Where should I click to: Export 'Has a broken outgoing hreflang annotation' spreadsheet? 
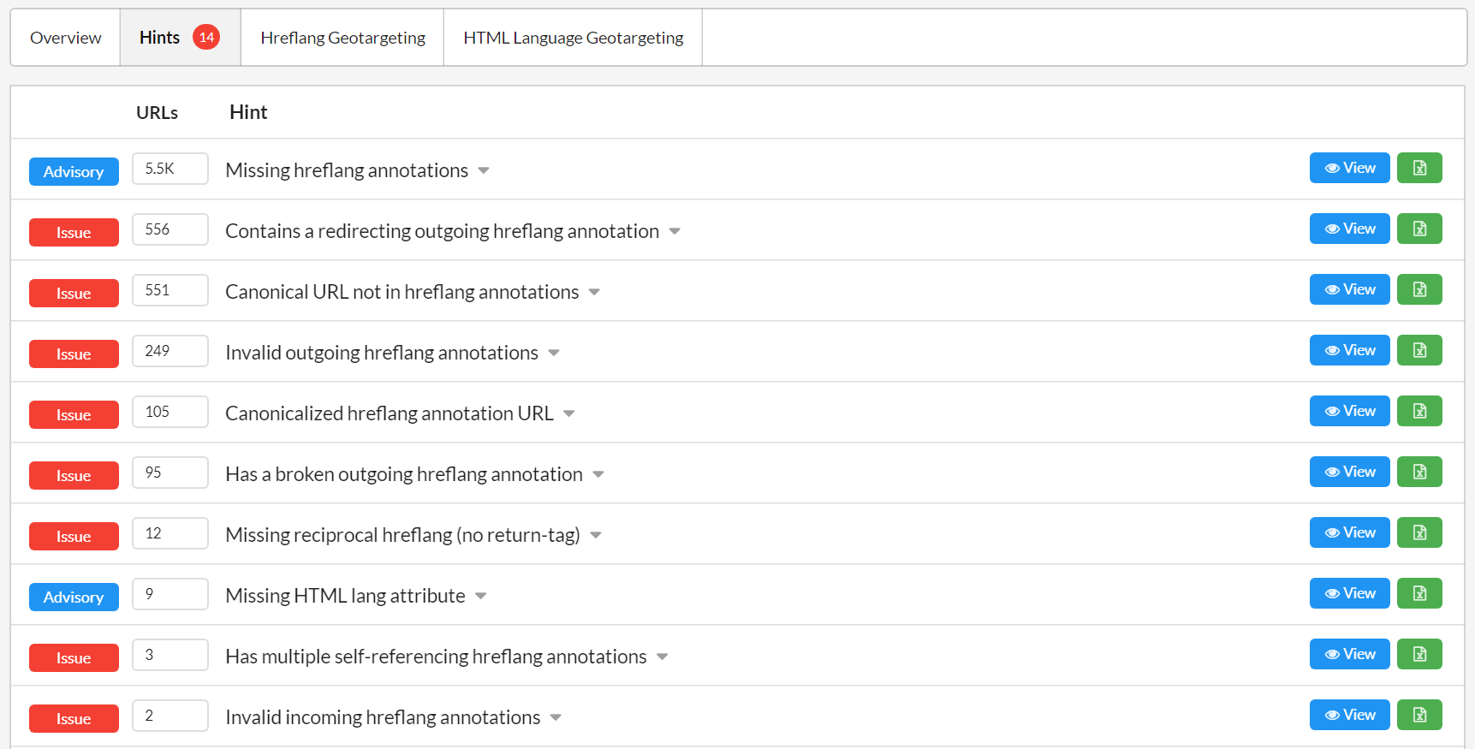[1419, 472]
